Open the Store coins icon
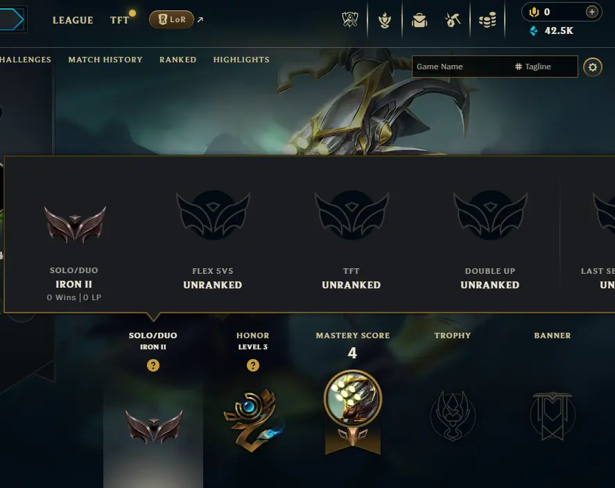Image resolution: width=615 pixels, height=488 pixels. pyautogui.click(x=487, y=20)
